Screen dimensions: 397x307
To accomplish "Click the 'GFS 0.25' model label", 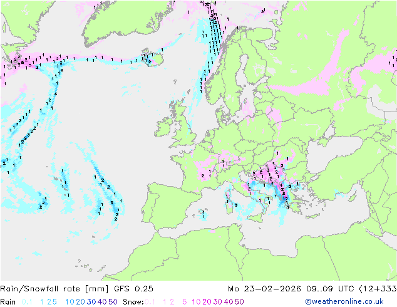I will pos(133,289).
